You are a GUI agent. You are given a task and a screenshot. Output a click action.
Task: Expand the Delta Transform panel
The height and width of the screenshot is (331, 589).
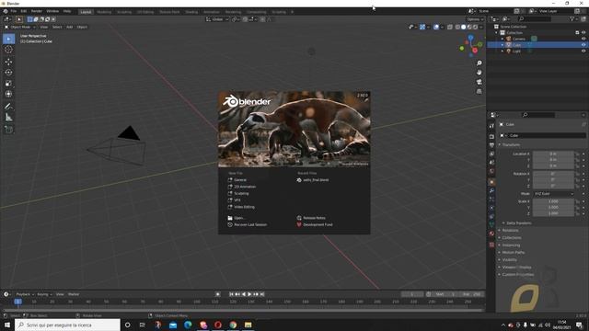pos(519,223)
